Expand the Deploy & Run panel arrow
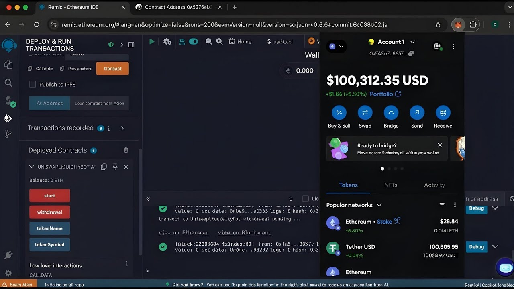 (x=122, y=45)
